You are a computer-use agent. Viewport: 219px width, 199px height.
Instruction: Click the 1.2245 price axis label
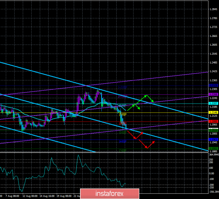tap(213, 98)
